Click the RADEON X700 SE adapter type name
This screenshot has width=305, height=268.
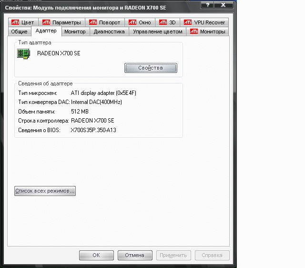(x=59, y=53)
